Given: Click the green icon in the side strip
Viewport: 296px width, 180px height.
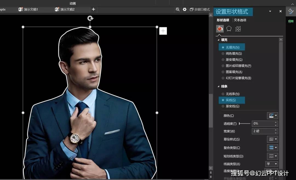Looking at the screenshot, I should click(291, 21).
